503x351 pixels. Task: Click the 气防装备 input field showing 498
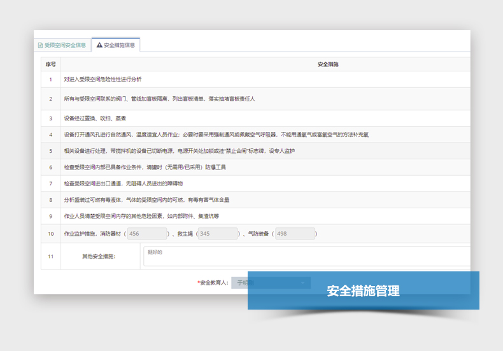click(294, 234)
